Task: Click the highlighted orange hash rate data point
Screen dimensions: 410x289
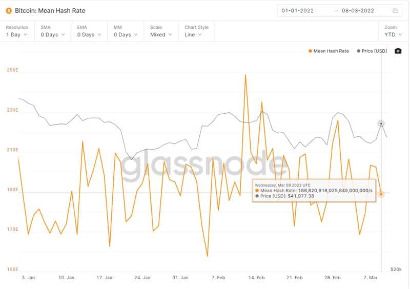Action: pyautogui.click(x=381, y=194)
